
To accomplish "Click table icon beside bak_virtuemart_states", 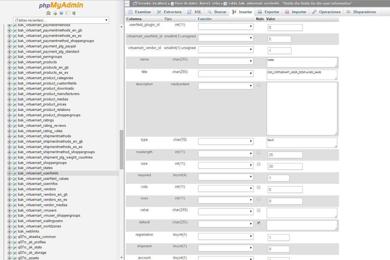I will click(15, 168).
